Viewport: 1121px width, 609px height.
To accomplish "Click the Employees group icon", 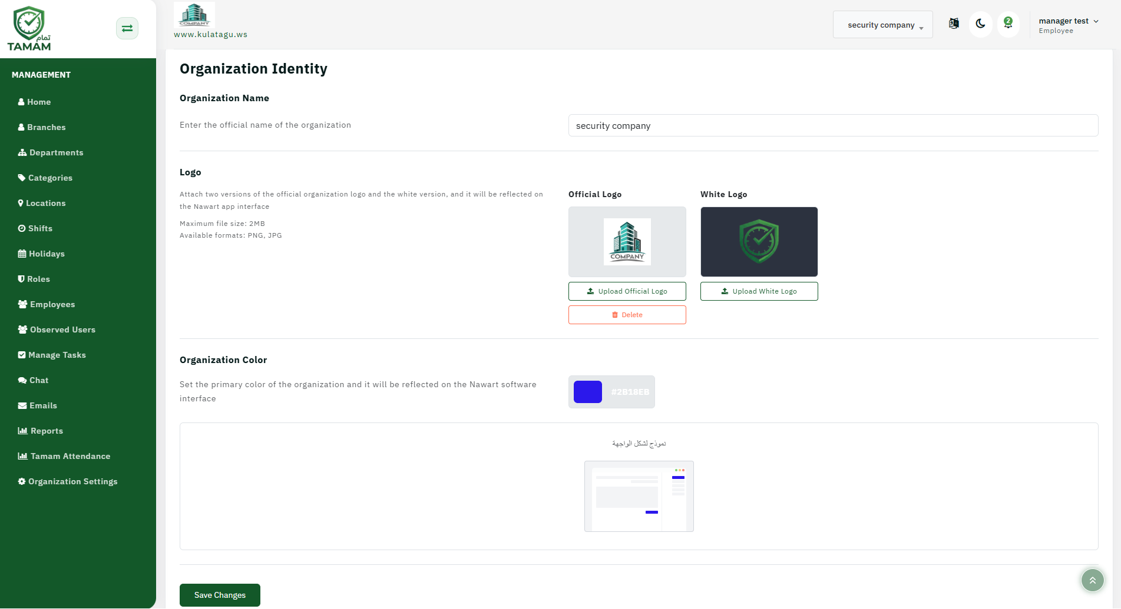I will point(22,304).
